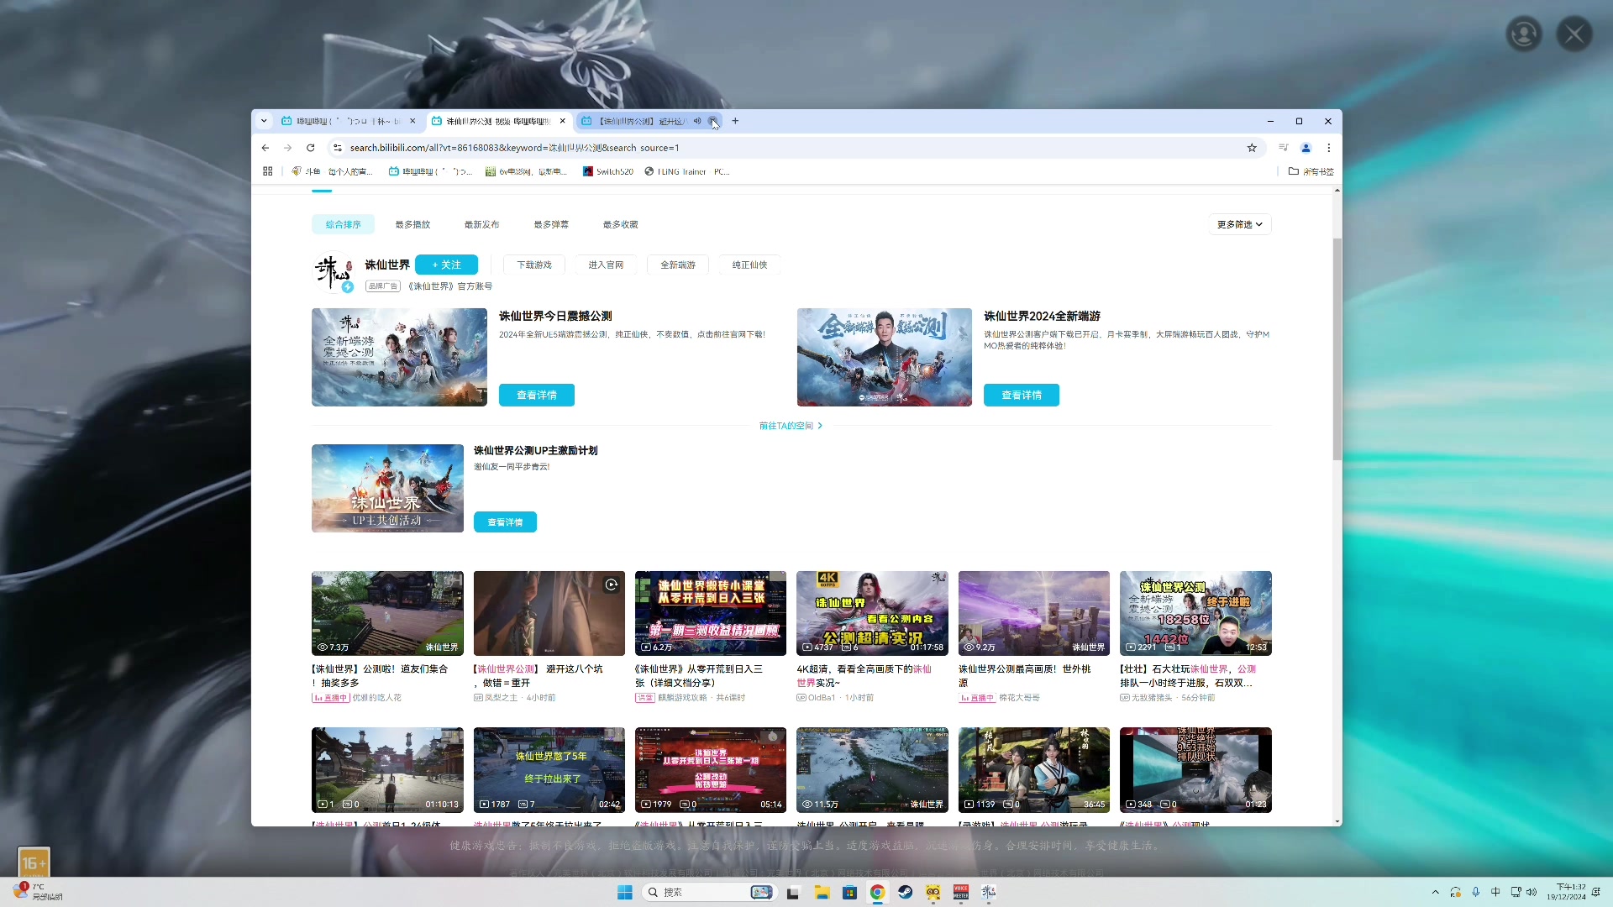Screen dimensions: 1613x907
Task: Click the taskbar search box
Action: tap(708, 892)
